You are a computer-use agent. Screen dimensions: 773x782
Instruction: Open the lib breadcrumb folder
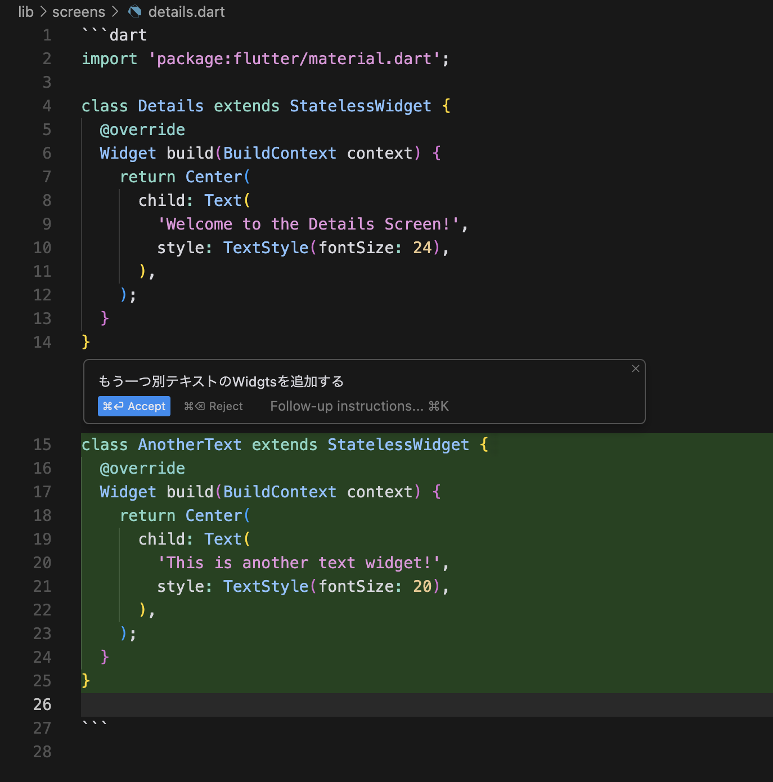[26, 12]
